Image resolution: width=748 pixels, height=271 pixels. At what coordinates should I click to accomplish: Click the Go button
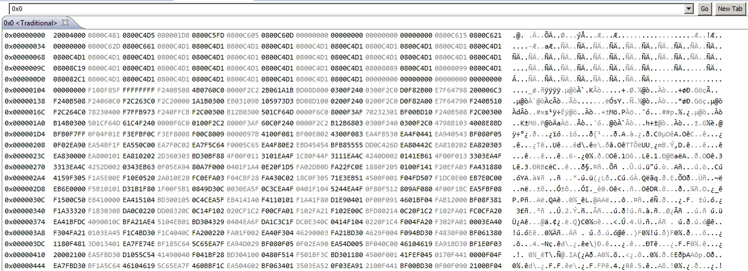(x=704, y=9)
